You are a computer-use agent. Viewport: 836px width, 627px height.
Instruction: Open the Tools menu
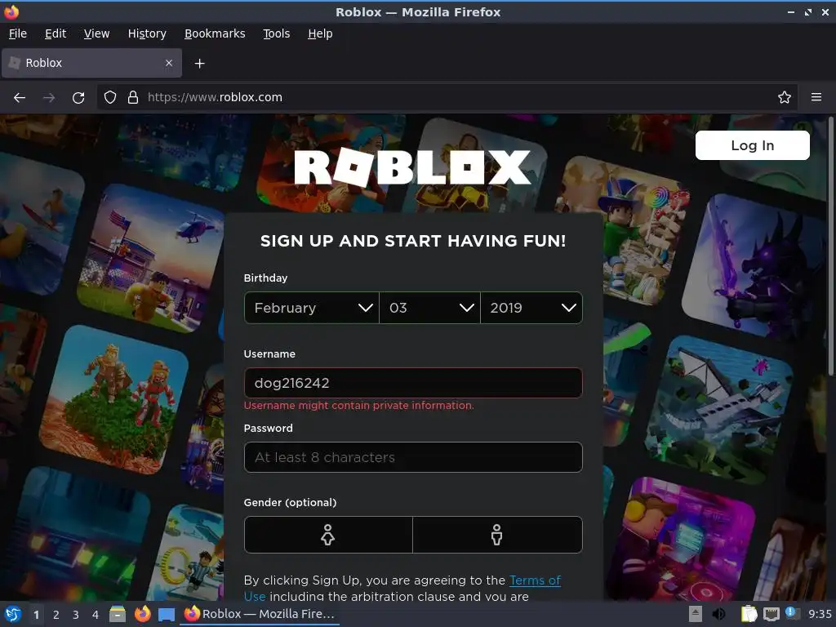(276, 33)
